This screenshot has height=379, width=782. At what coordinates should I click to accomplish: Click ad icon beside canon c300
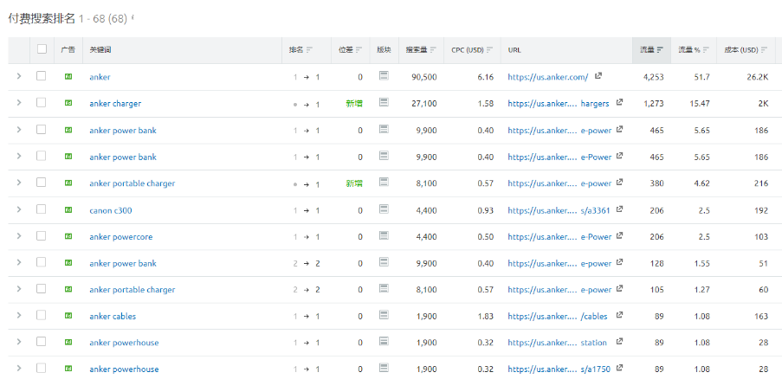[x=68, y=210]
